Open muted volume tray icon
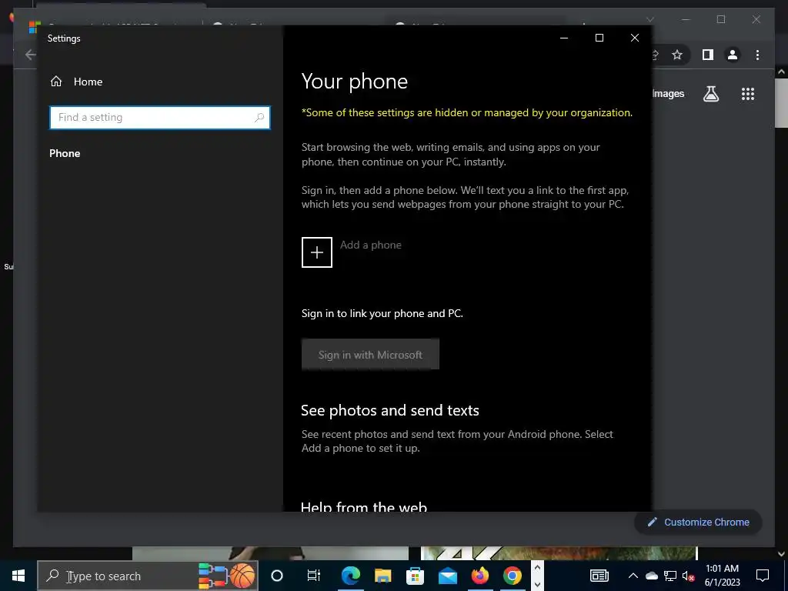The height and width of the screenshot is (591, 788). 688,576
